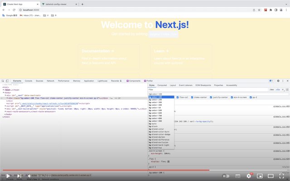
Task: Expand the head element node
Action: (x=3, y=90)
